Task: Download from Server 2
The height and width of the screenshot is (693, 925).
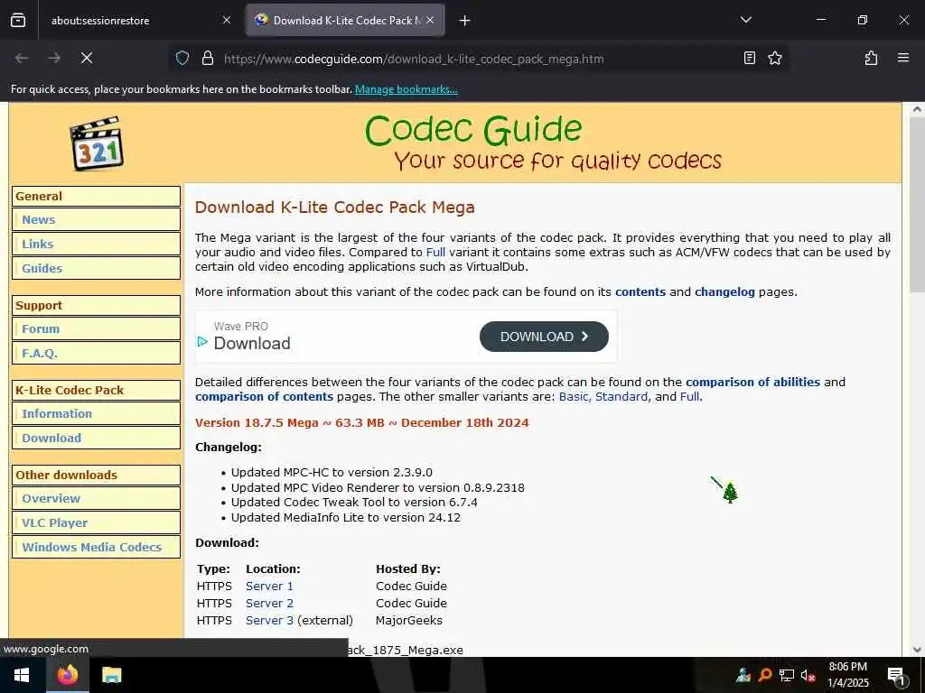Action: click(269, 604)
